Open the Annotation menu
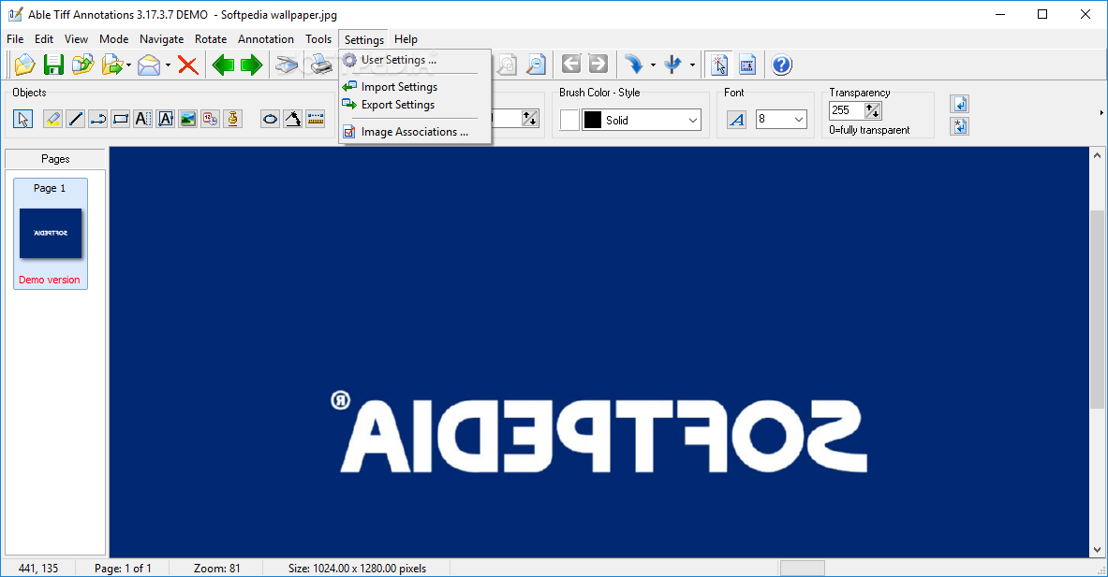The image size is (1108, 577). click(266, 38)
